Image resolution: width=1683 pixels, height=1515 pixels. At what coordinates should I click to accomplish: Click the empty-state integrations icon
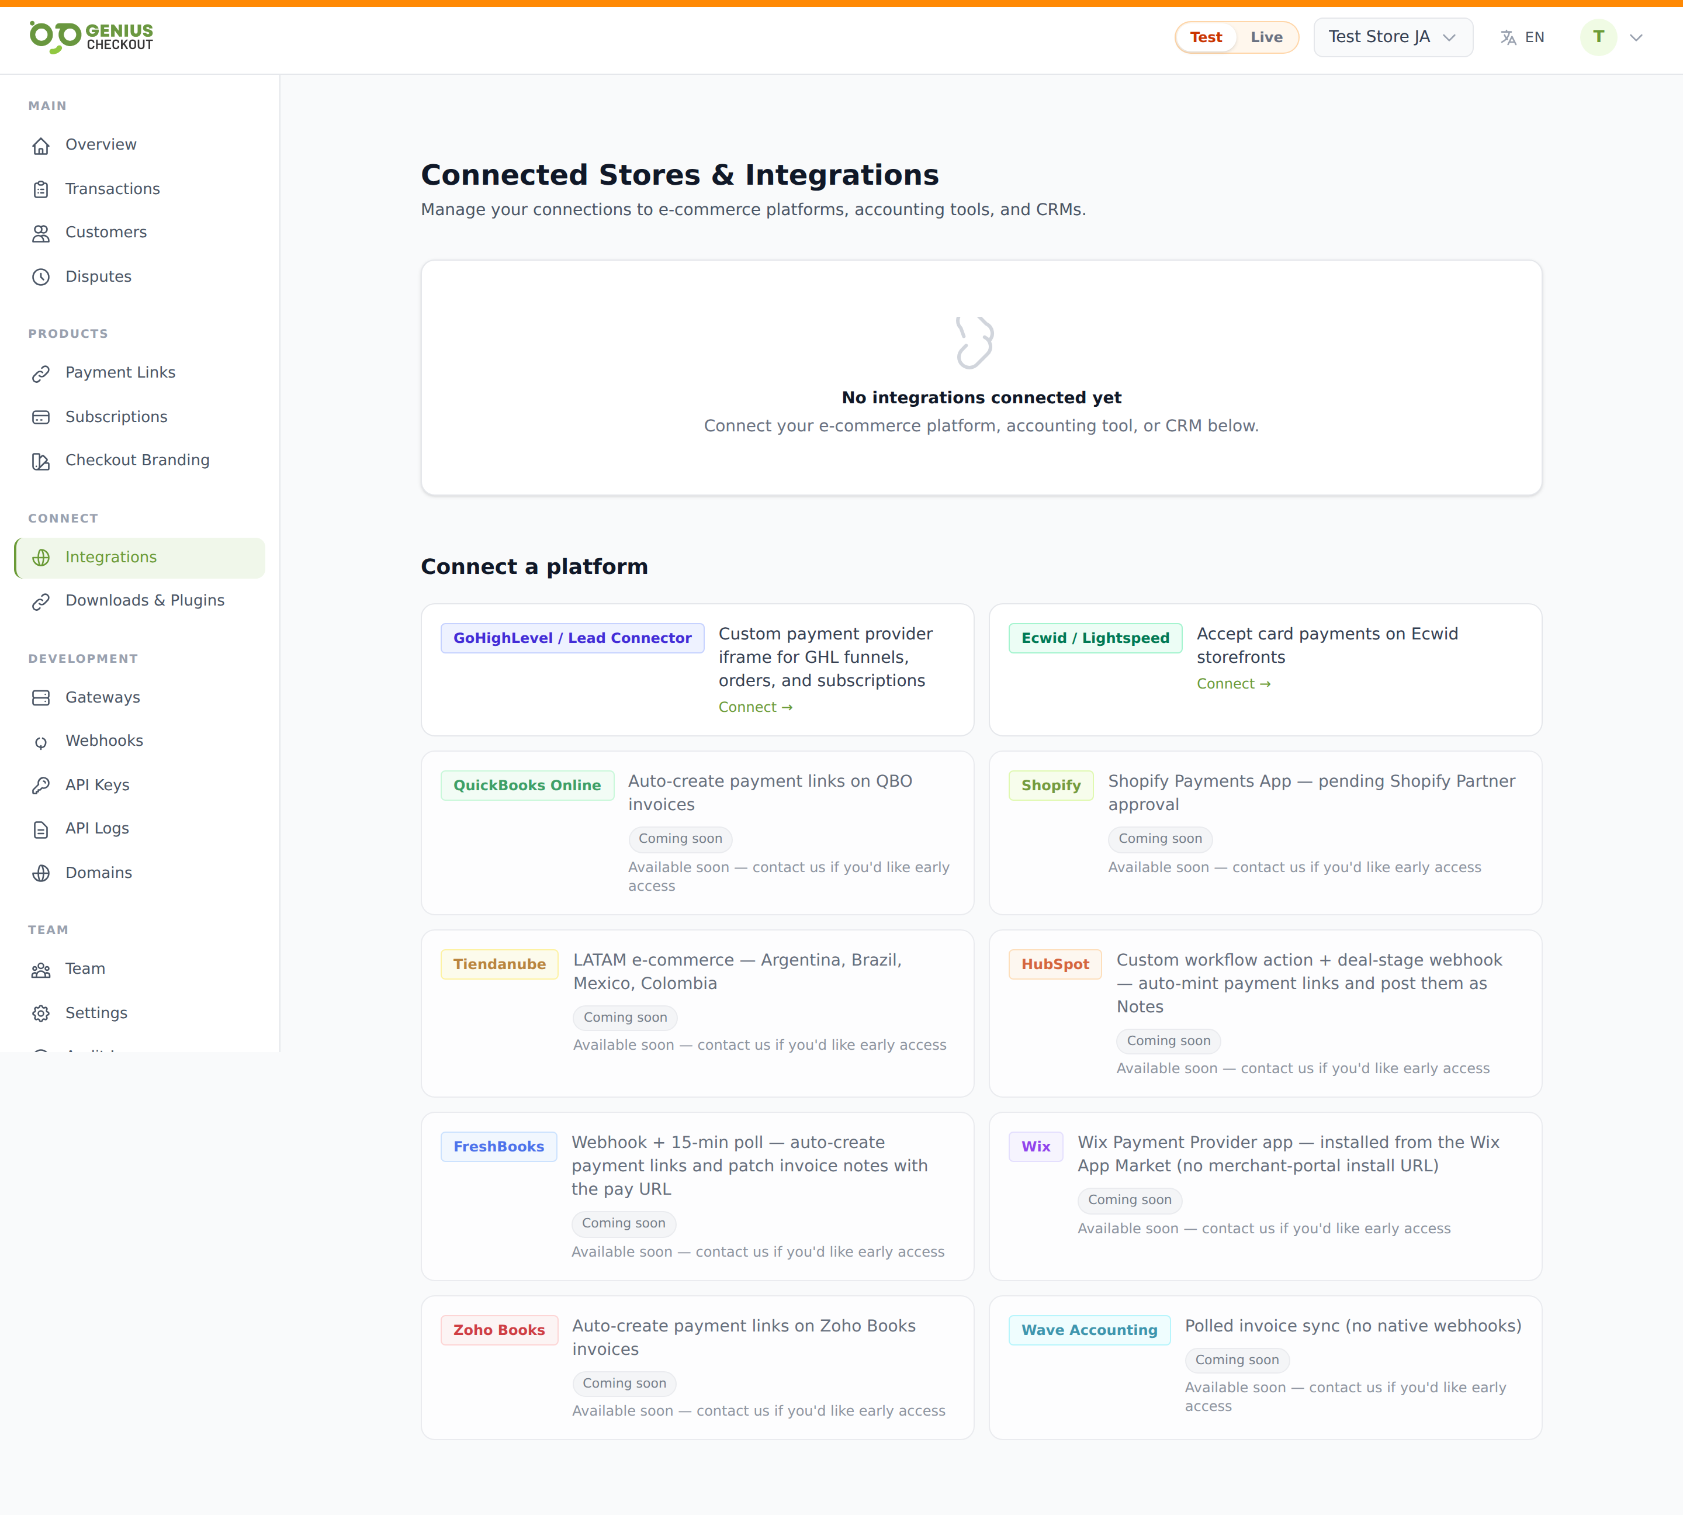[x=975, y=342]
